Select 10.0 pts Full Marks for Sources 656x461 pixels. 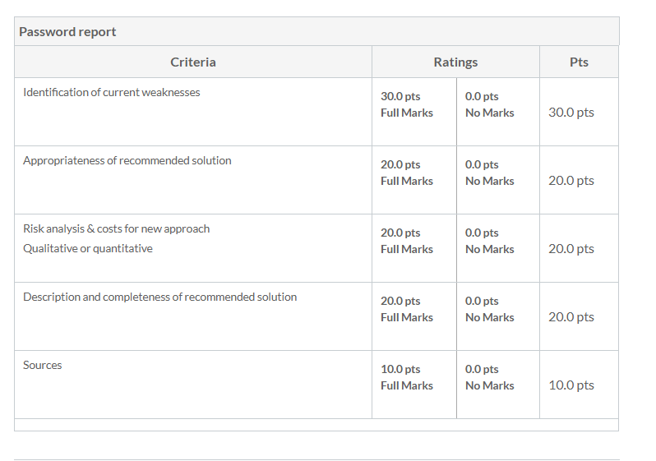click(414, 385)
